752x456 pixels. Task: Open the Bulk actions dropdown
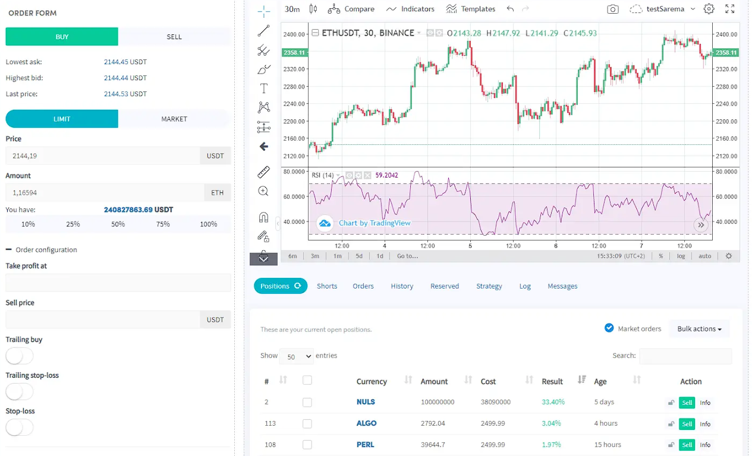[699, 329]
